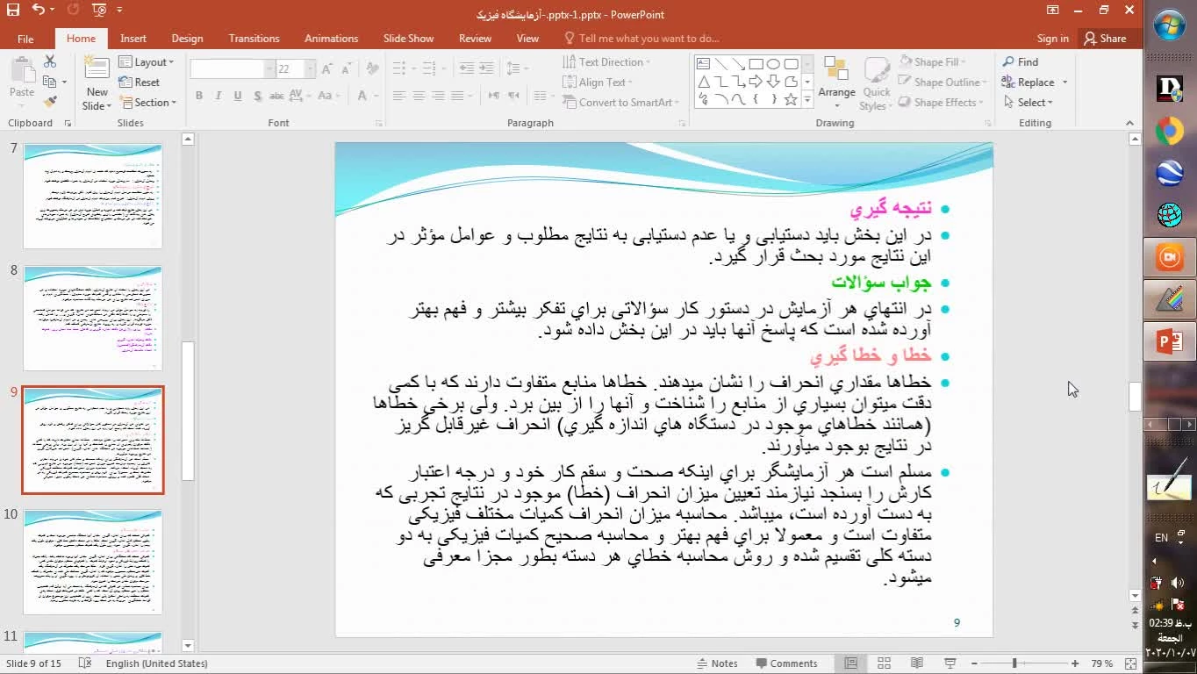Open the font size dropdown
Image resolution: width=1197 pixels, height=674 pixels.
tap(310, 69)
